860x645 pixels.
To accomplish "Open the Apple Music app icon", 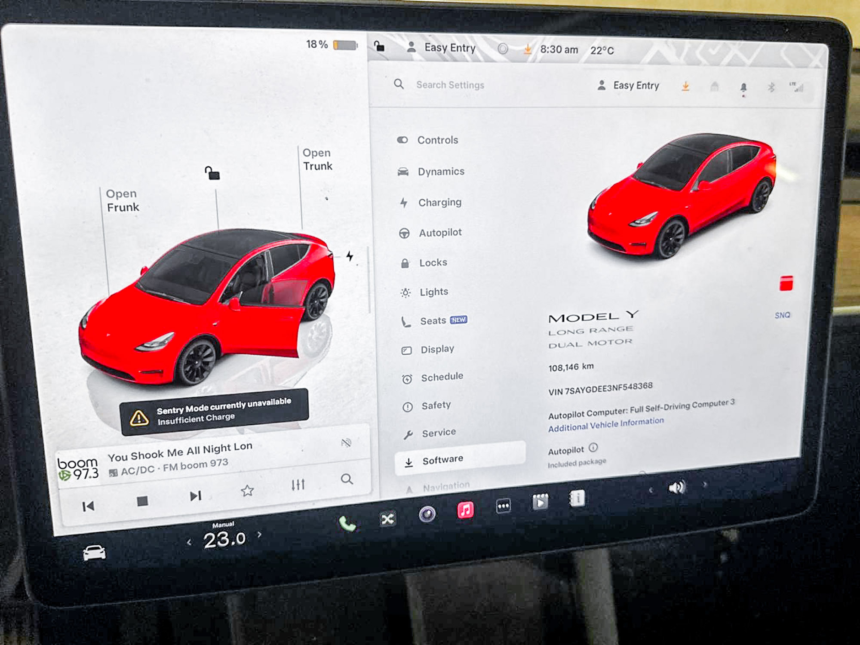I will pos(465,510).
